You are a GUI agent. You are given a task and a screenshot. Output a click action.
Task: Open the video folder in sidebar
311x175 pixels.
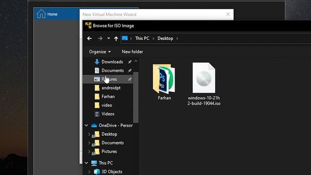point(107,105)
